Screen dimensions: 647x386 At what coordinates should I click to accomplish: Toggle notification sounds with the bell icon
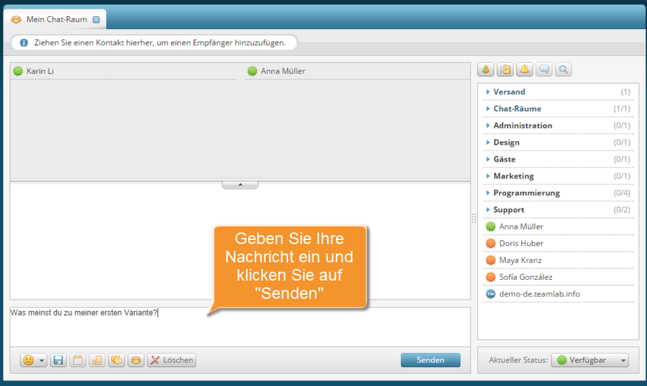pyautogui.click(x=525, y=70)
